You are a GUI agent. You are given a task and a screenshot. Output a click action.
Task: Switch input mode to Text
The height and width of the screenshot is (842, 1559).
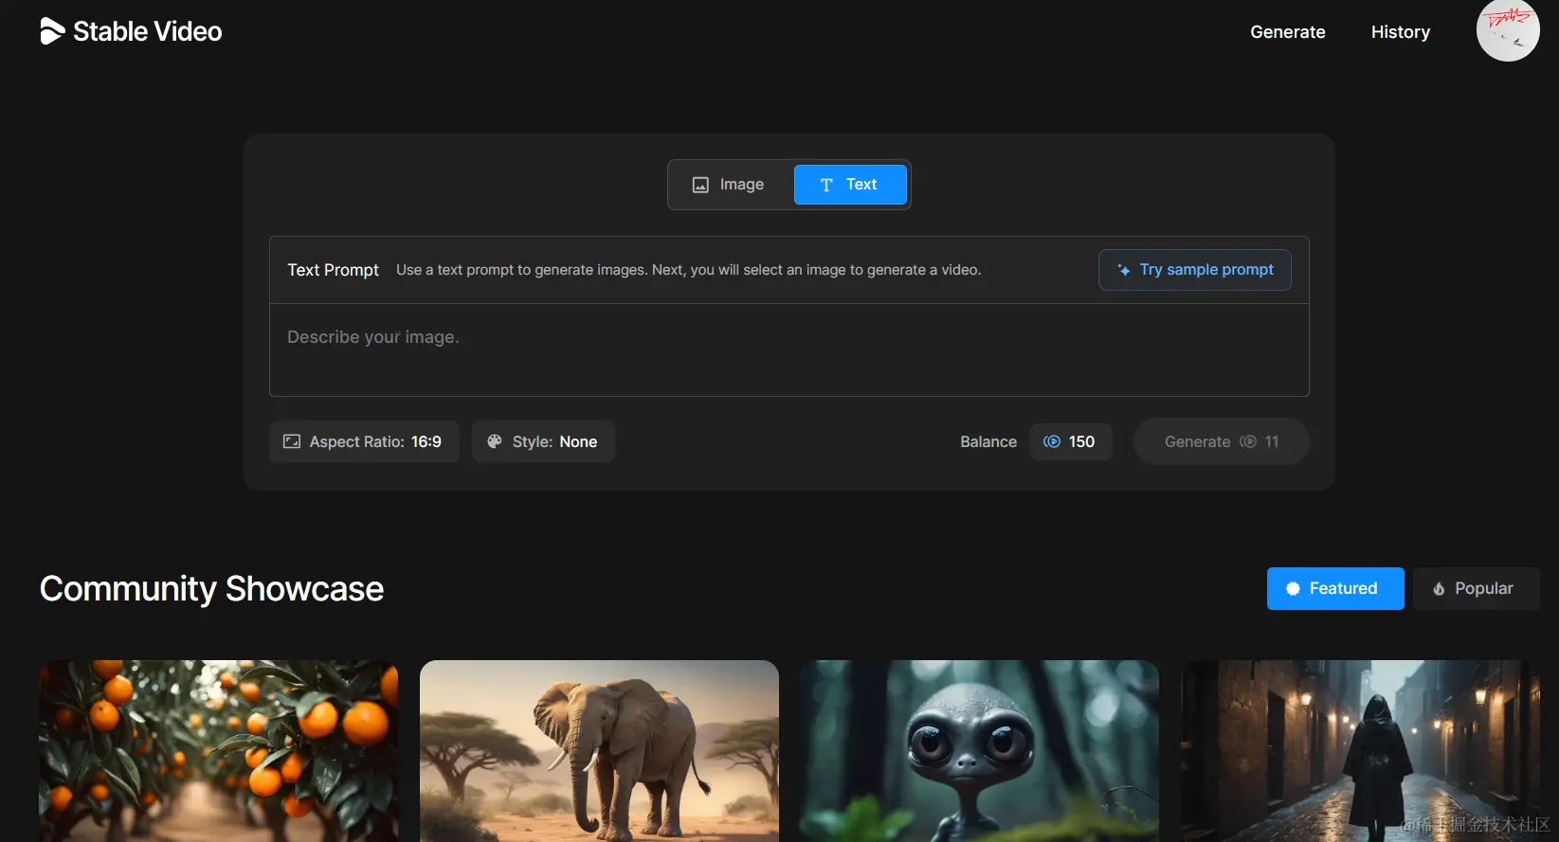(x=850, y=185)
